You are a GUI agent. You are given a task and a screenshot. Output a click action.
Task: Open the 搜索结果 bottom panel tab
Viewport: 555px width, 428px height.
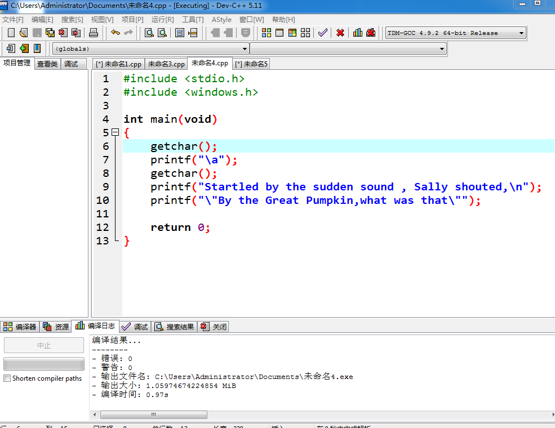(175, 327)
